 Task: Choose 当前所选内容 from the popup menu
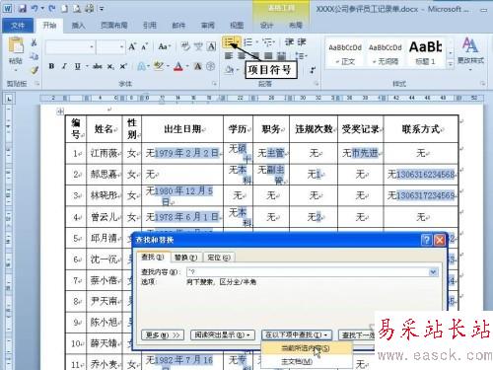click(306, 348)
